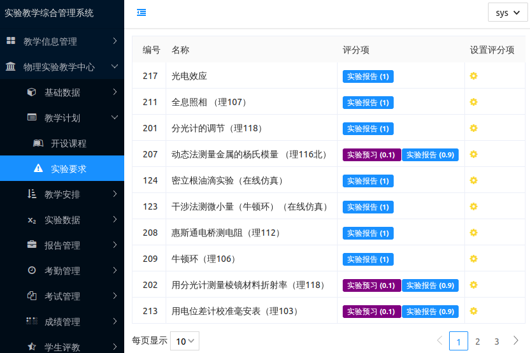Click gear icon for 光电效应 row

click(473, 76)
